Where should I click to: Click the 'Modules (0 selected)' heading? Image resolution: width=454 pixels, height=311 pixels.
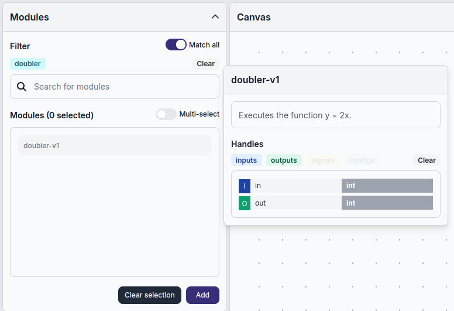(x=51, y=115)
